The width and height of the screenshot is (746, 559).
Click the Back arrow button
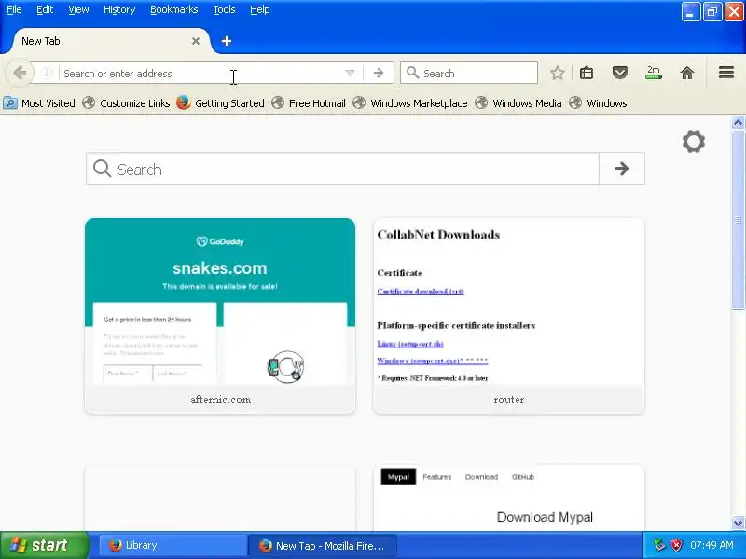click(x=20, y=74)
